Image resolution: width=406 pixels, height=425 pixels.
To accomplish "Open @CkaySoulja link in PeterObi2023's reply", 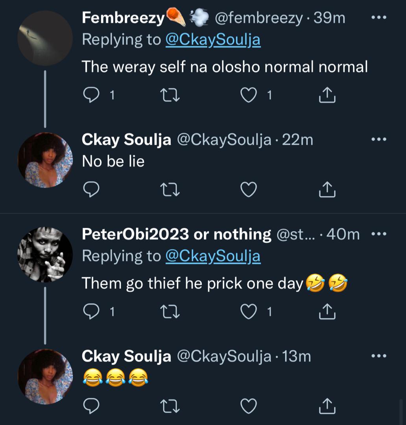I will 213,256.
